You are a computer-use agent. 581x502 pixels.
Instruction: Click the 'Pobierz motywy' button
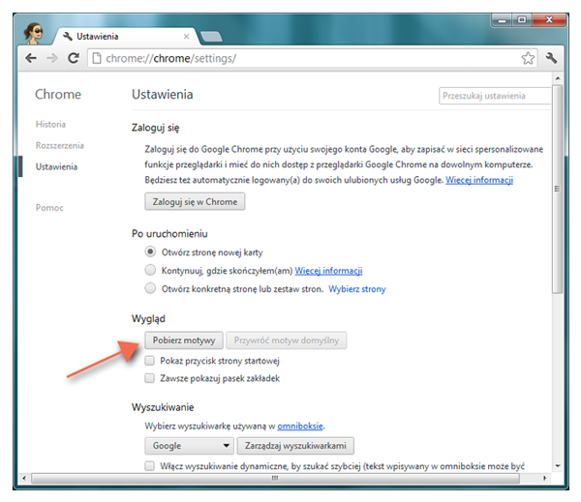183,340
